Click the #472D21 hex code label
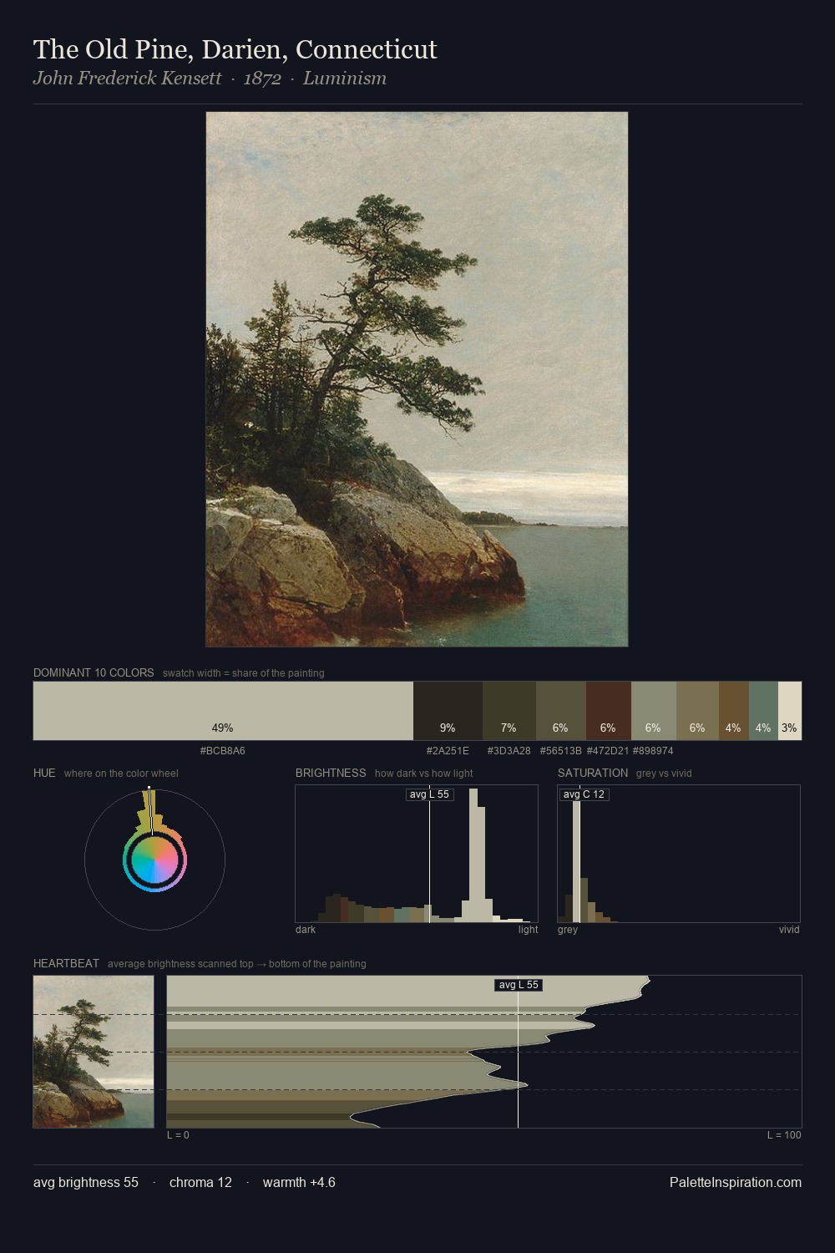The image size is (835, 1253). 608,751
